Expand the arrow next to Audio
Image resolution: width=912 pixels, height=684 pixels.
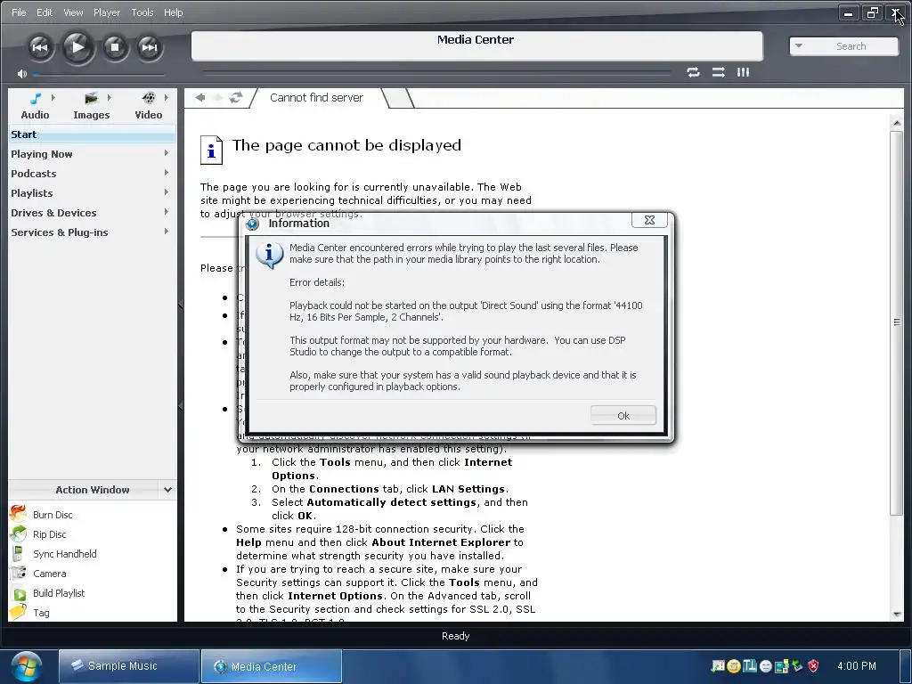coord(53,97)
